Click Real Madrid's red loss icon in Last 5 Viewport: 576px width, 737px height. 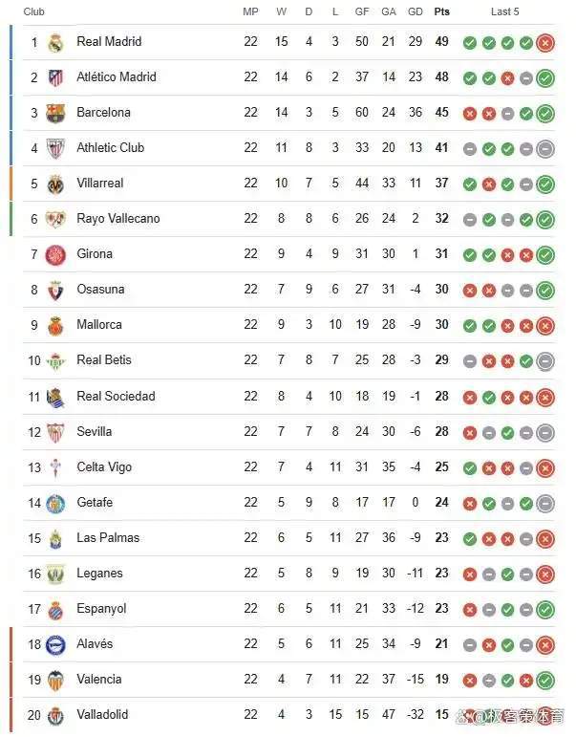545,42
